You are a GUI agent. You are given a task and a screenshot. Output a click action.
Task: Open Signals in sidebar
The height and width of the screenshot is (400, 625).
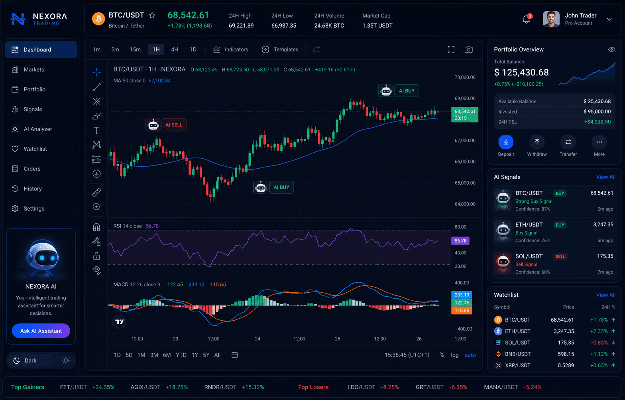click(x=41, y=109)
